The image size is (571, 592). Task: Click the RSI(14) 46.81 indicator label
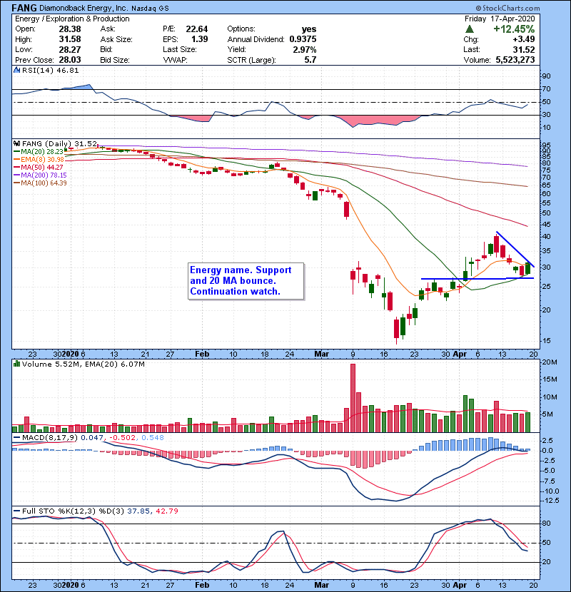[50, 70]
